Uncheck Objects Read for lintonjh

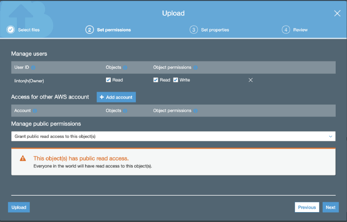pyautogui.click(x=108, y=80)
